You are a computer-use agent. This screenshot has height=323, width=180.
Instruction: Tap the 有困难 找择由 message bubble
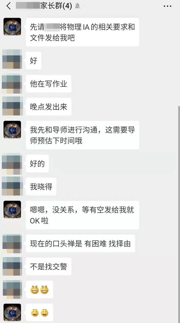click(80, 244)
